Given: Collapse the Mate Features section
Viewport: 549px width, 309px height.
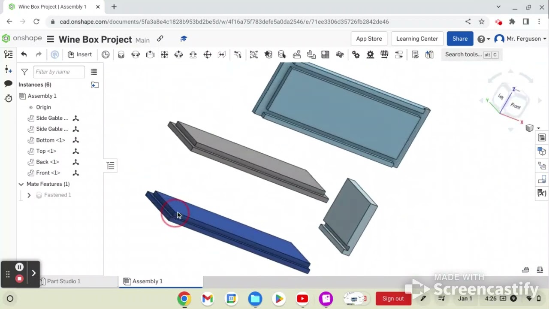Looking at the screenshot, I should [21, 184].
